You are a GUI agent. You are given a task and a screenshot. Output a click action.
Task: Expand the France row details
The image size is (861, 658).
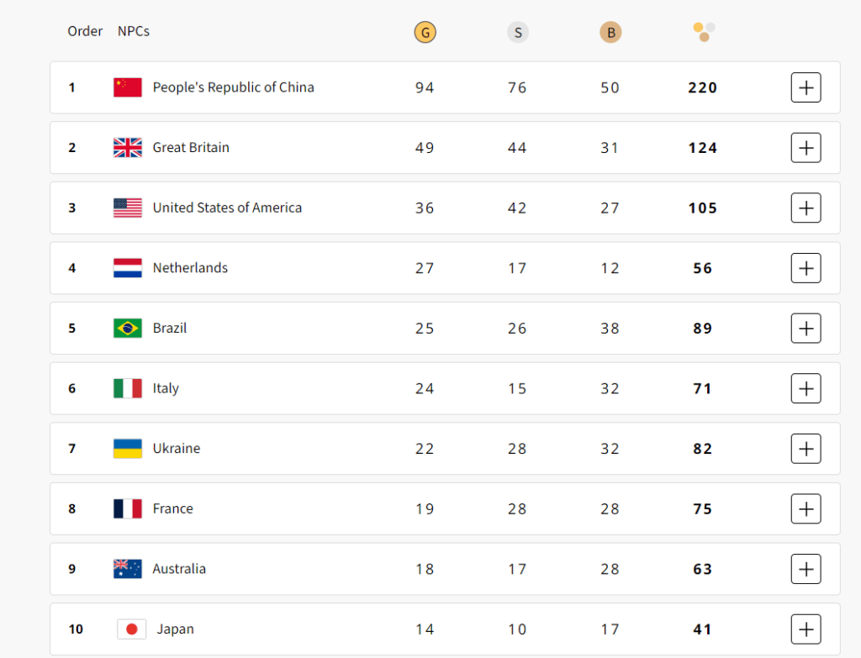point(806,508)
